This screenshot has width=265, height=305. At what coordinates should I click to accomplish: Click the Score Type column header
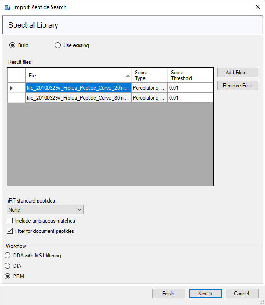point(149,76)
